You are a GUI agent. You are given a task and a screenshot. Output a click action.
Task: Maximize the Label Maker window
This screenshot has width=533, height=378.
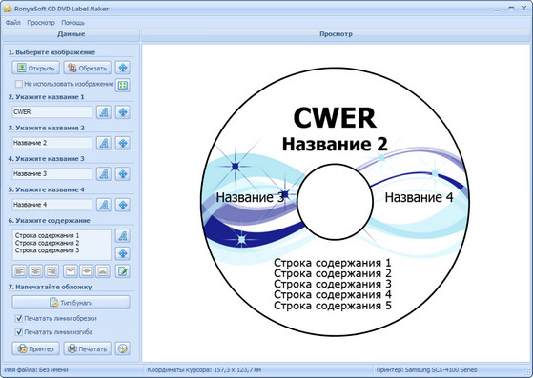coord(511,9)
